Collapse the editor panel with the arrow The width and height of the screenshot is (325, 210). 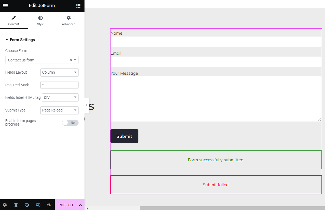click(86, 105)
